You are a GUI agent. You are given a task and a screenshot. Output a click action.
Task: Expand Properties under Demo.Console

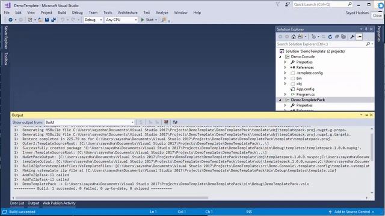[285, 62]
